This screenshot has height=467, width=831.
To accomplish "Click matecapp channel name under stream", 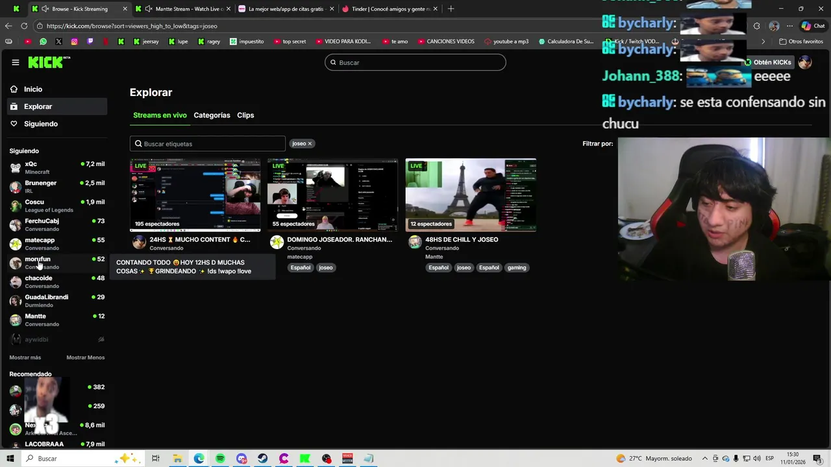I will (300, 257).
